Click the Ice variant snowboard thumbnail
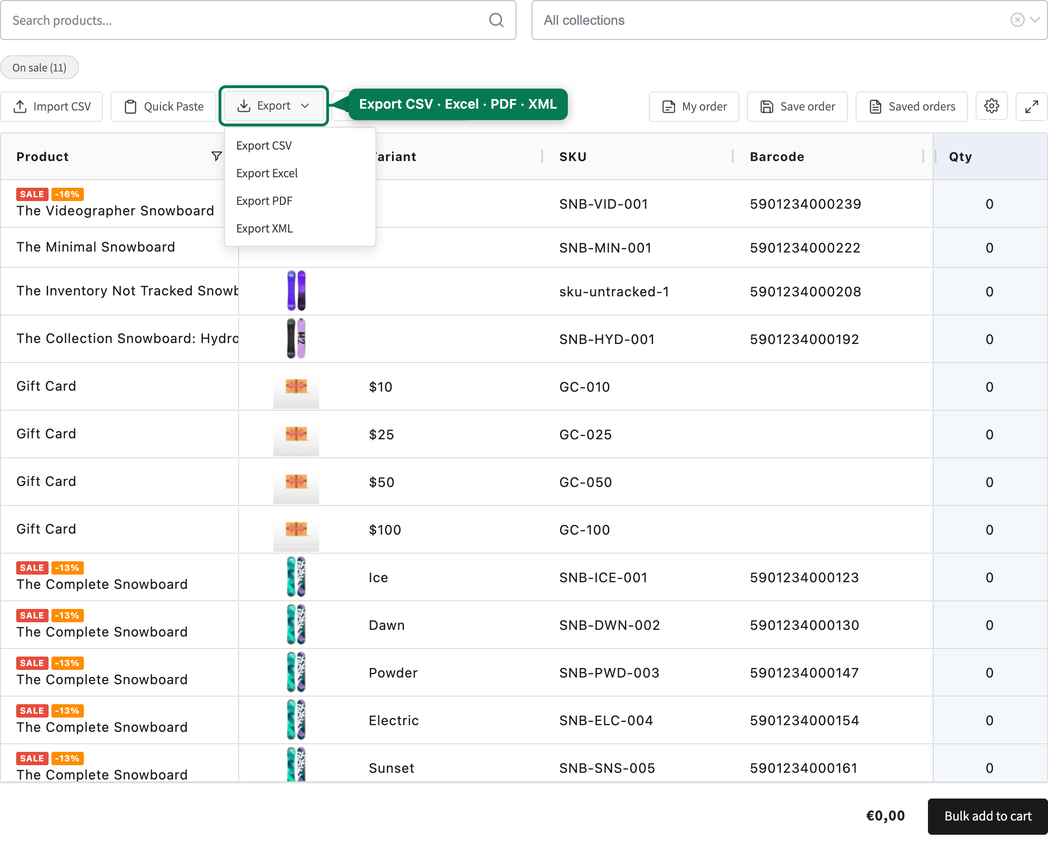Viewport: 1048px width, 850px height. pyautogui.click(x=296, y=577)
